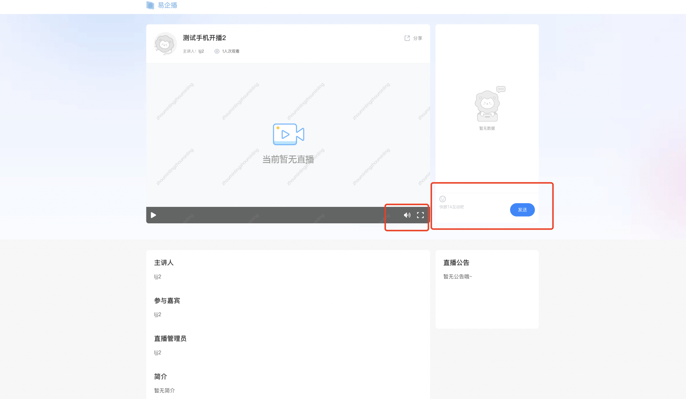Click the 简介 section heading
686x399 pixels.
point(160,377)
